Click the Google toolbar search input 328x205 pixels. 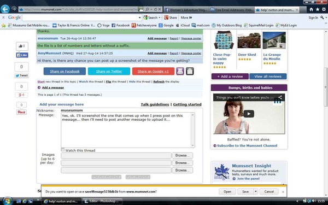pos(80,17)
